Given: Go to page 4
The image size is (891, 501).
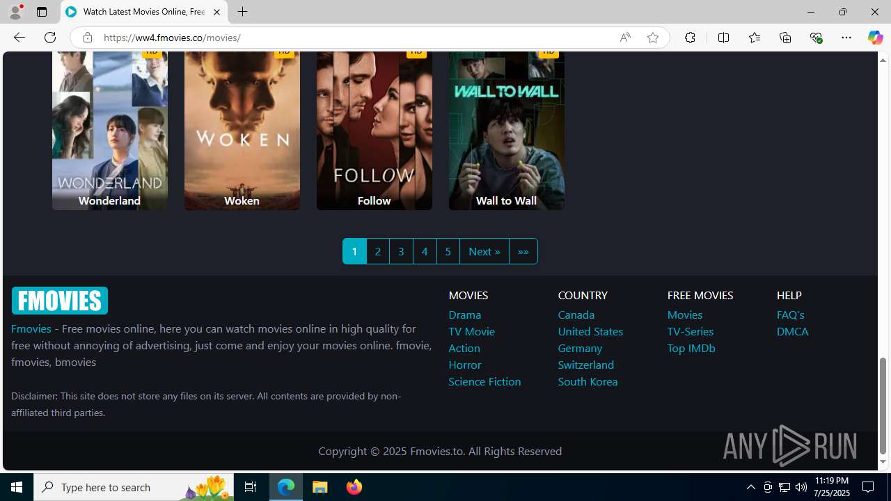Looking at the screenshot, I should 425,251.
